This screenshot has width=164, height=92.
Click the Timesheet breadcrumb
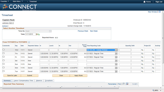click(x=33, y=2)
